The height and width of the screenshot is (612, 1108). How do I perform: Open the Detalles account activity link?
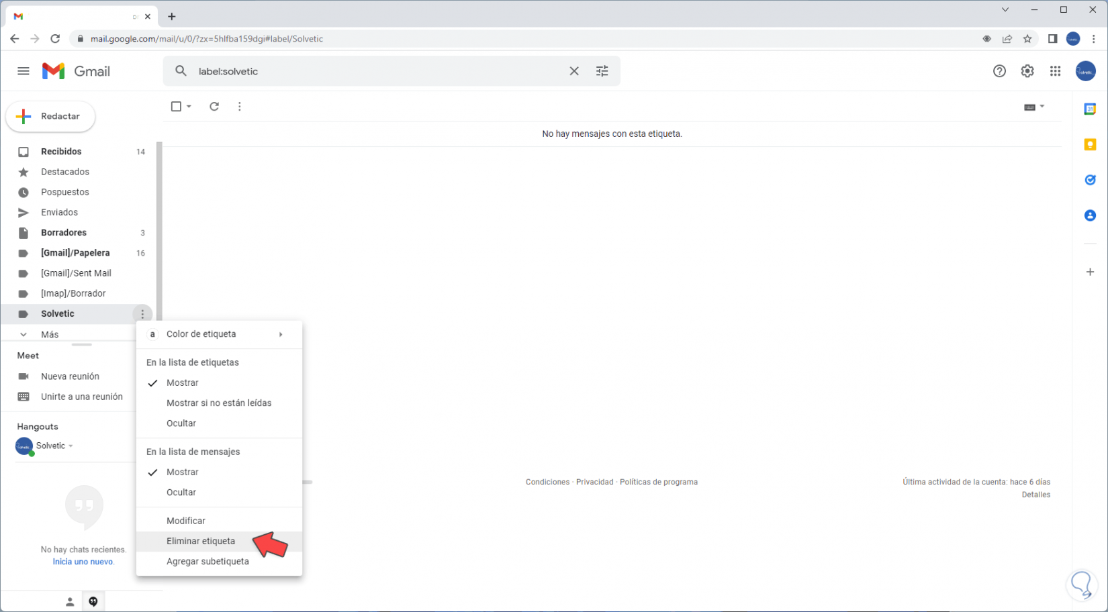tap(1036, 495)
